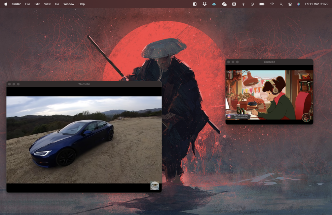Open the Window menu
This screenshot has width=332, height=215.
[x=69, y=4]
